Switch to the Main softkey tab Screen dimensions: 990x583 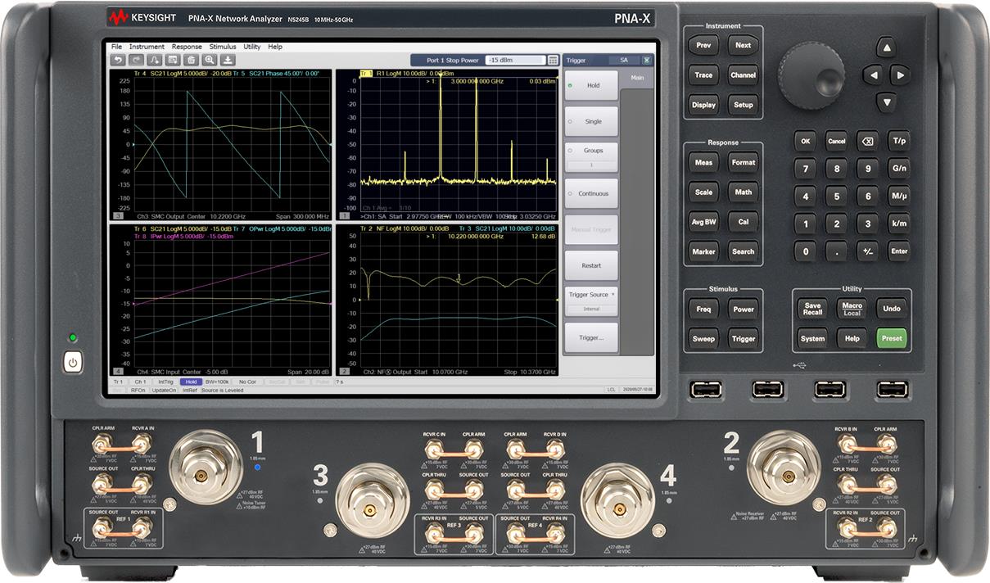636,78
